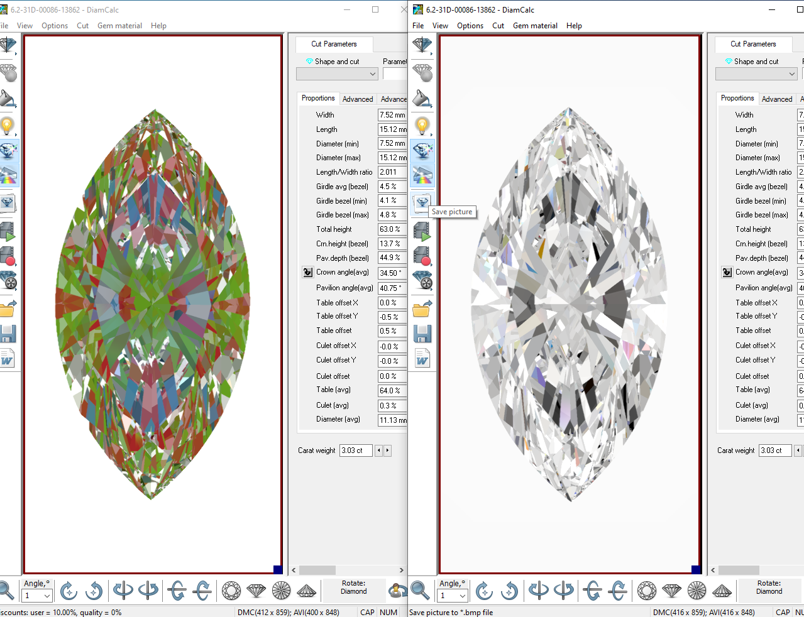
Task: Click rotate clockwise icon in left window
Action: [69, 591]
